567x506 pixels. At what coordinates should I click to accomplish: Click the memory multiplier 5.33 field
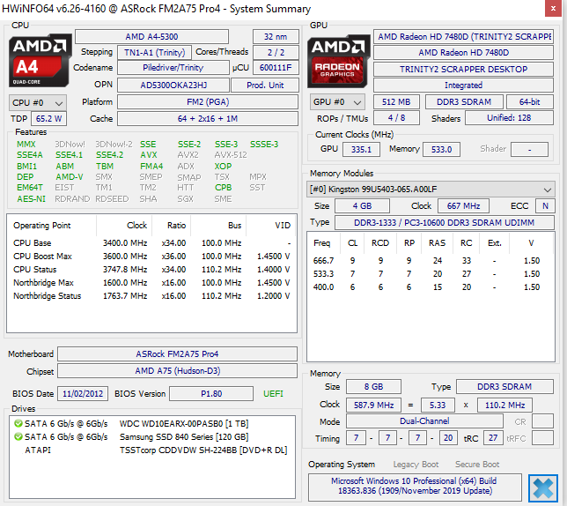coord(438,405)
